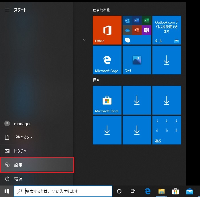This screenshot has height=197, width=200.
Task: Open Task View on the taskbar
Action: [x=133, y=191]
